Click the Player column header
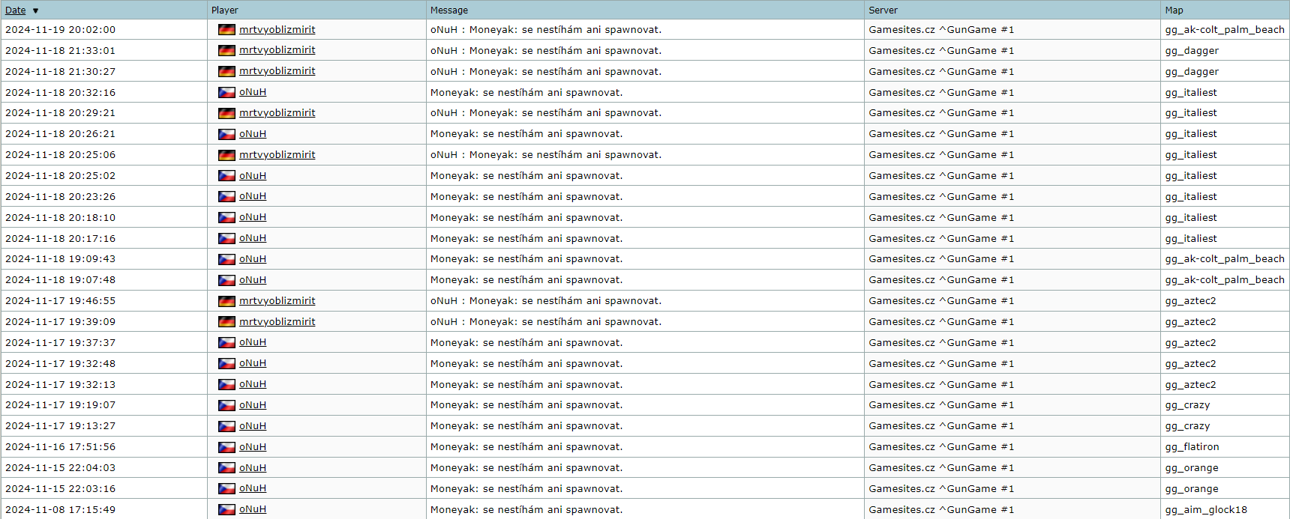1290x519 pixels. point(224,10)
